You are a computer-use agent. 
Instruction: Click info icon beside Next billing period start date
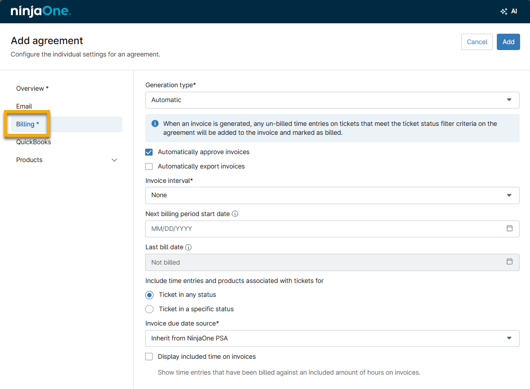point(235,214)
